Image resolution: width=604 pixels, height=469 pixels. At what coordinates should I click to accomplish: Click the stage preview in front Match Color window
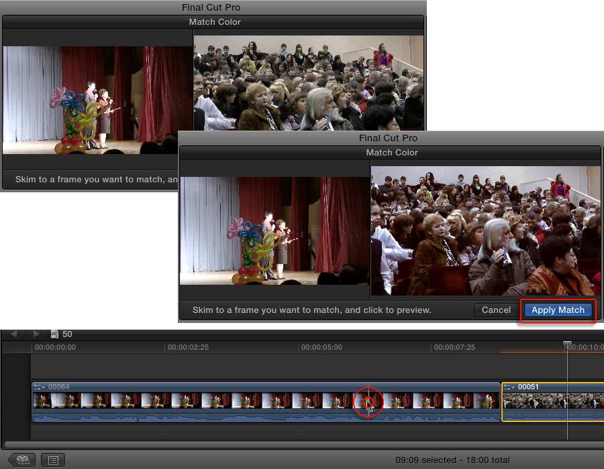274,230
